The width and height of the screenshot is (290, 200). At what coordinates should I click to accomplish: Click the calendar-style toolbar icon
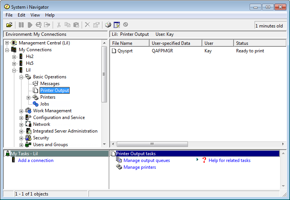117,25
